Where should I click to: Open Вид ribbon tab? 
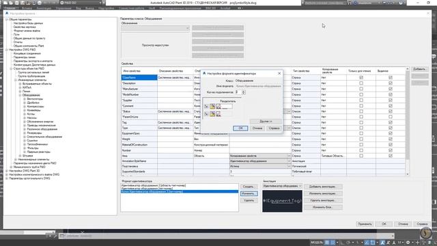79,8
